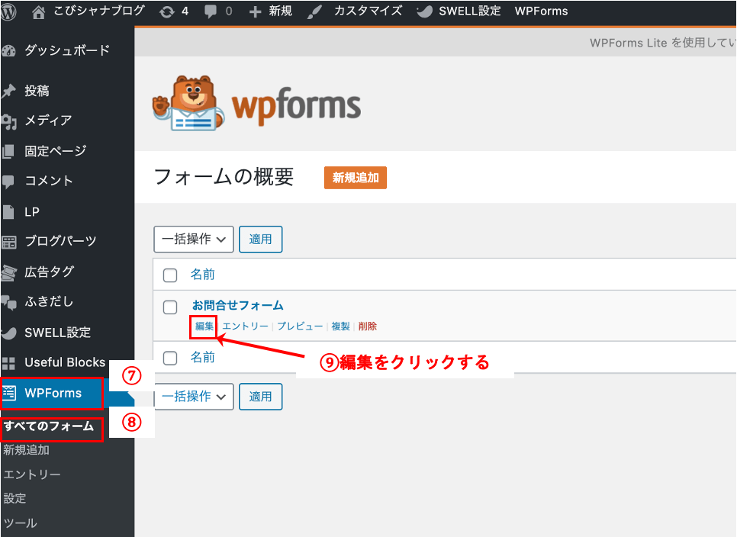Open the 新規 menu in admin bar
This screenshot has height=537, width=737.
pyautogui.click(x=281, y=11)
